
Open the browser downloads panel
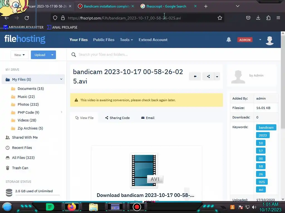pos(258,18)
